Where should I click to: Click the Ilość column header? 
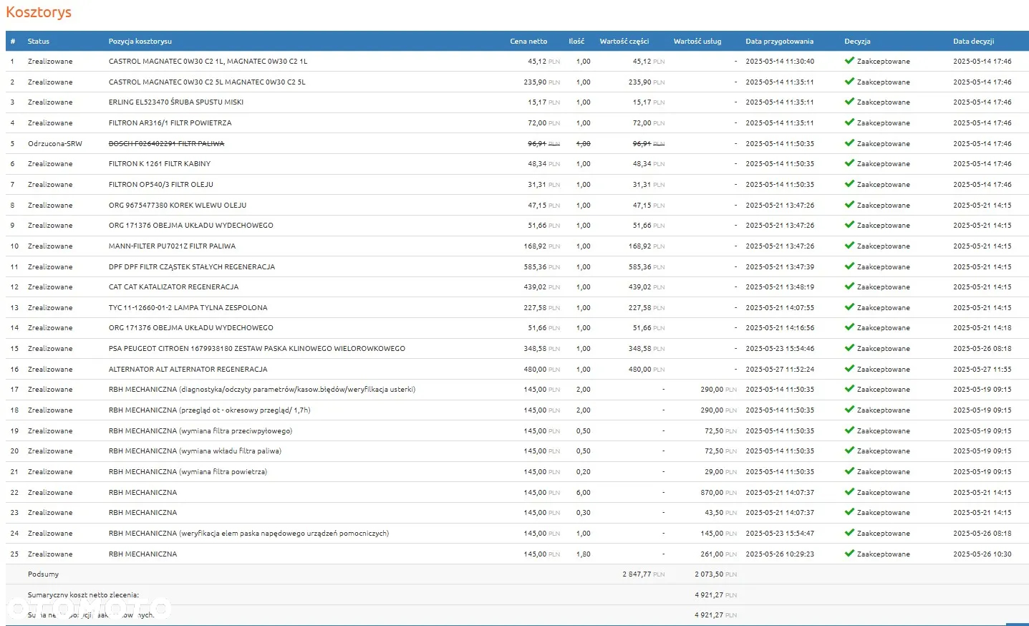coord(576,41)
